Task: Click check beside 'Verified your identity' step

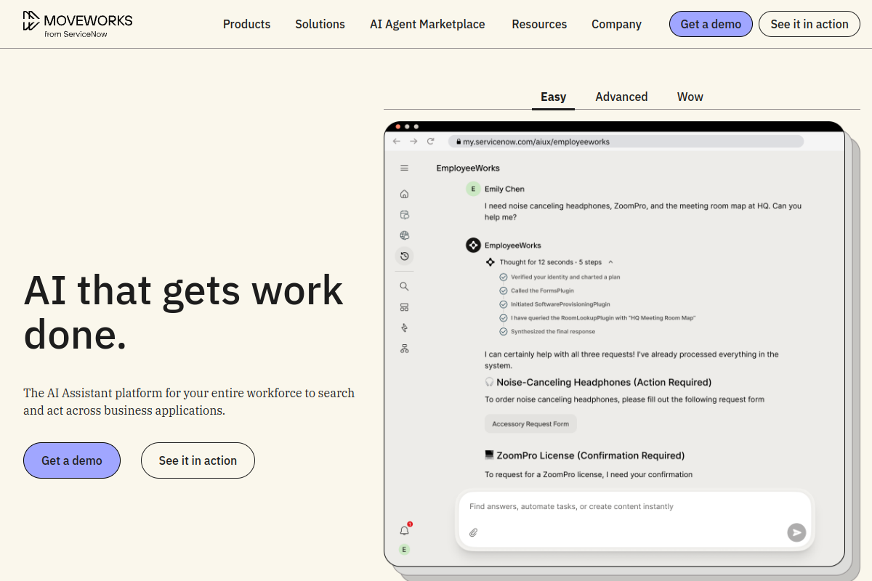Action: [504, 277]
